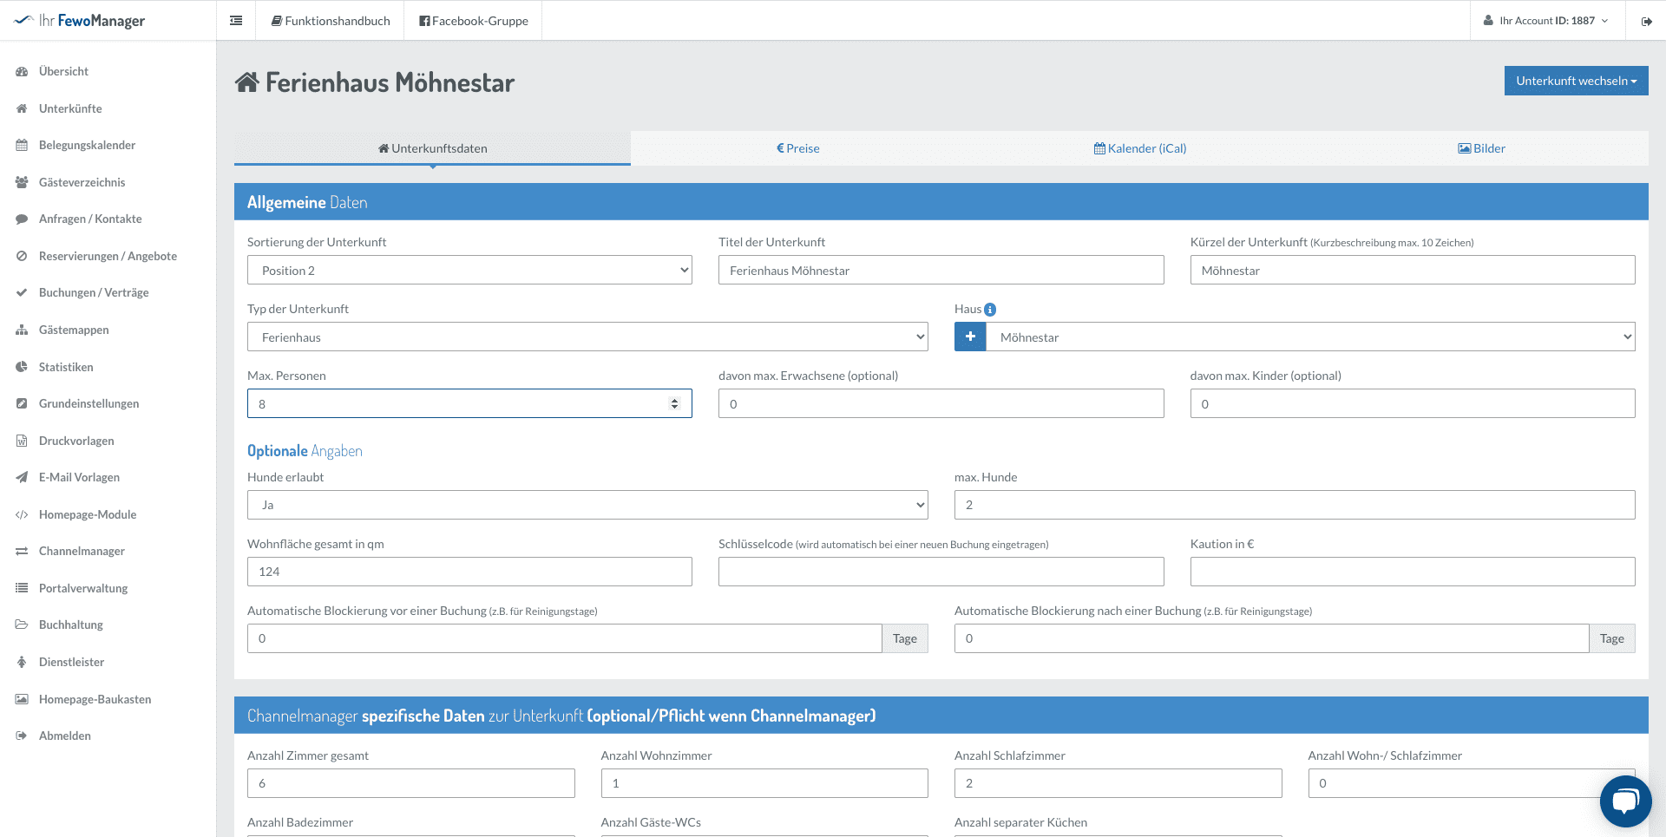Adjust Max. Personen spinner arrows
Viewport: 1666px width, 837px height.
pyautogui.click(x=674, y=403)
